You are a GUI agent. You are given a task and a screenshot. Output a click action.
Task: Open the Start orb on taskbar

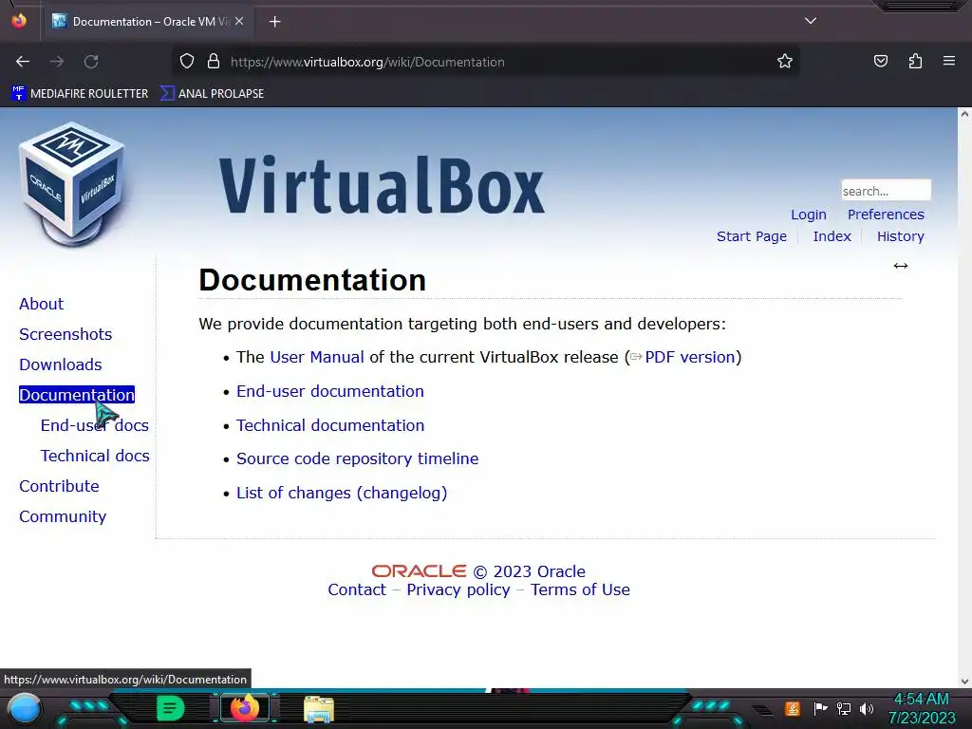coord(24,708)
